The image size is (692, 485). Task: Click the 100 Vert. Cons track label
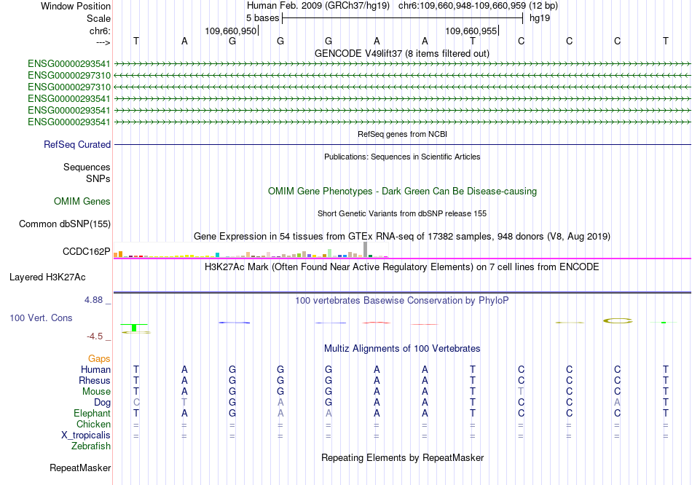[x=41, y=318]
